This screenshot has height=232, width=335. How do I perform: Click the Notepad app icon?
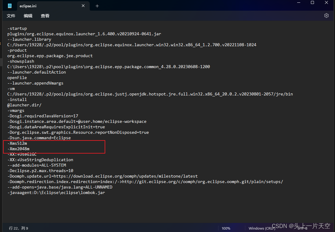[x=10, y=6]
